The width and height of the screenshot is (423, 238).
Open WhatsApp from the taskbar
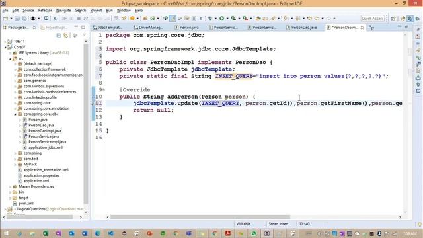(x=254, y=233)
